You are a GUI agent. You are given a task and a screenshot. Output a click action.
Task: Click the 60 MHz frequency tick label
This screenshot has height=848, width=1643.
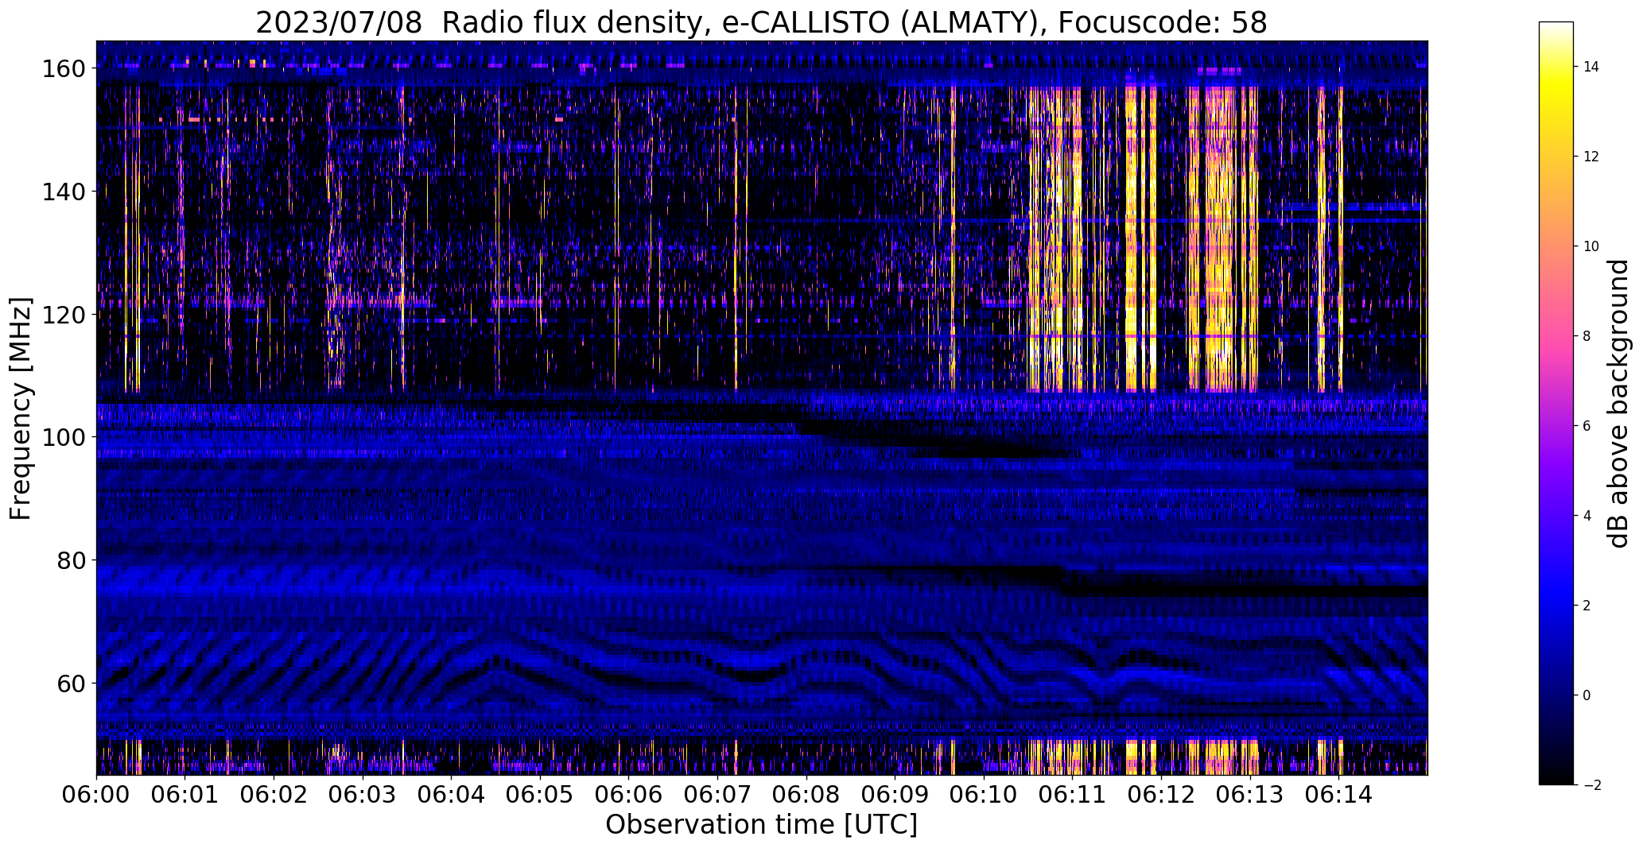tap(71, 683)
